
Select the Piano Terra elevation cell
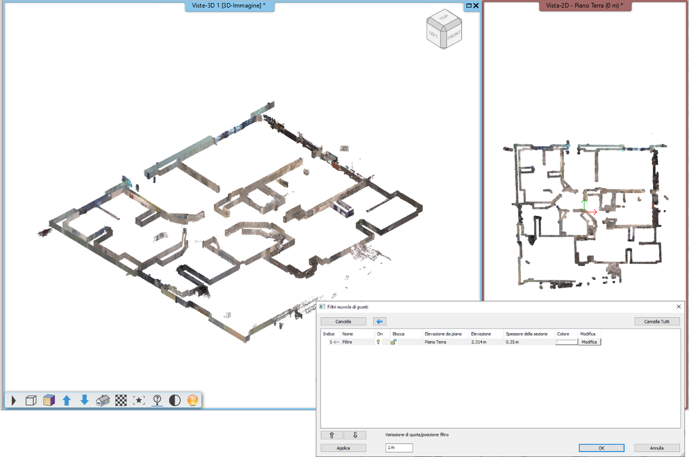pos(435,342)
